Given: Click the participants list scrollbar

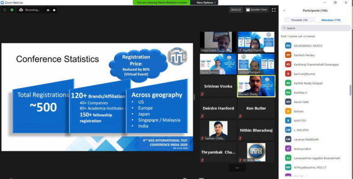Looking at the screenshot, I should tap(350, 90).
